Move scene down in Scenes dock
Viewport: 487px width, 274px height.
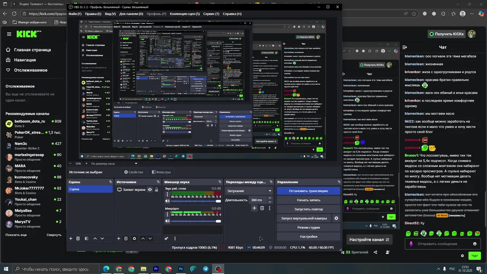click(x=102, y=239)
